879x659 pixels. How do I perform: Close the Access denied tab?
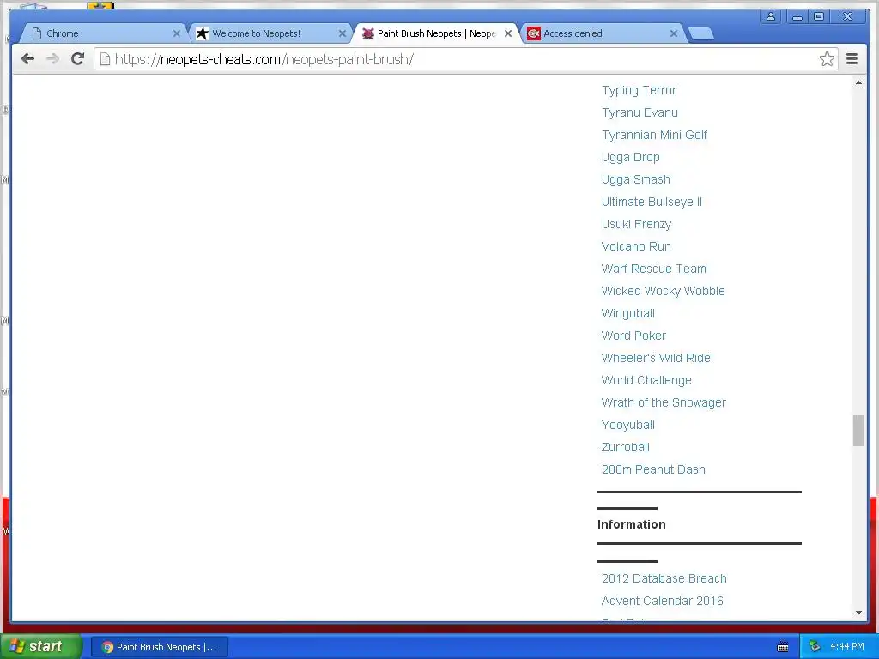coord(674,33)
